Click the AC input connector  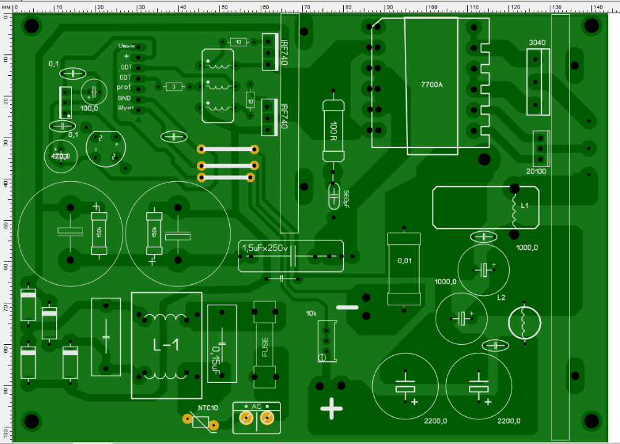click(256, 419)
